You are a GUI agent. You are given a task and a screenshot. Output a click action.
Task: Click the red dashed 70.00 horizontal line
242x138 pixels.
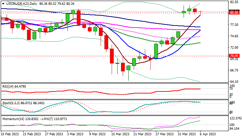point(69,56)
